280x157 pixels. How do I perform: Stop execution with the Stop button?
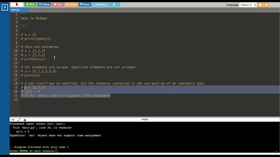pyautogui.click(x=58, y=4)
